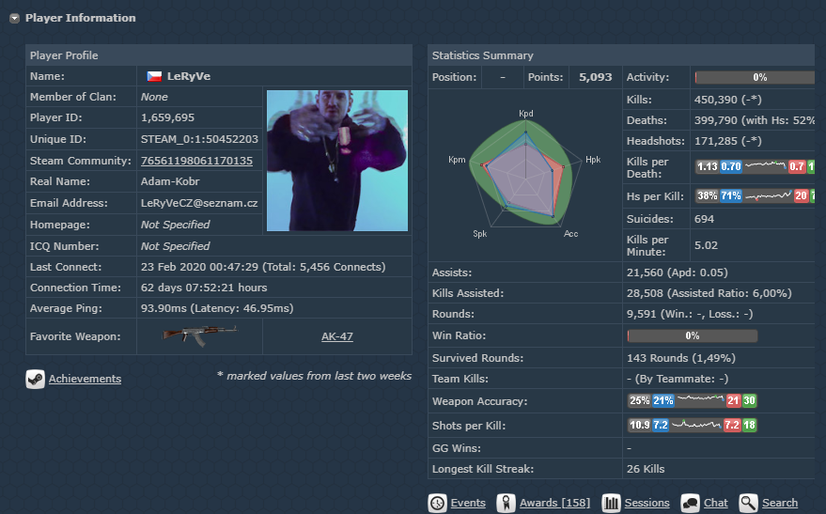Click the player avatar picture
This screenshot has width=826, height=514.
tap(337, 161)
